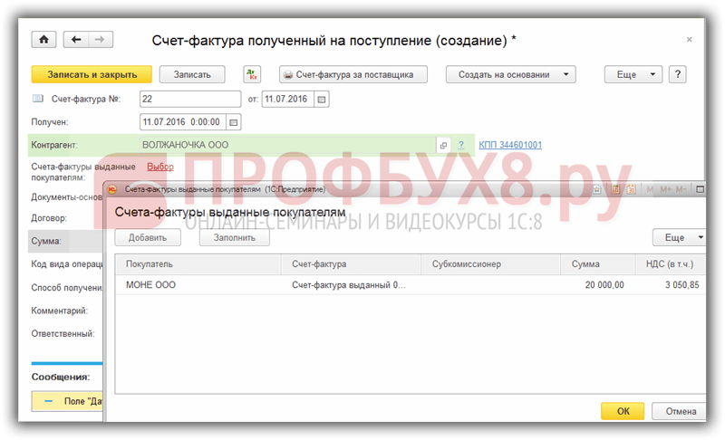Click the M memory button in title bar
This screenshot has width=725, height=440.
[650, 189]
